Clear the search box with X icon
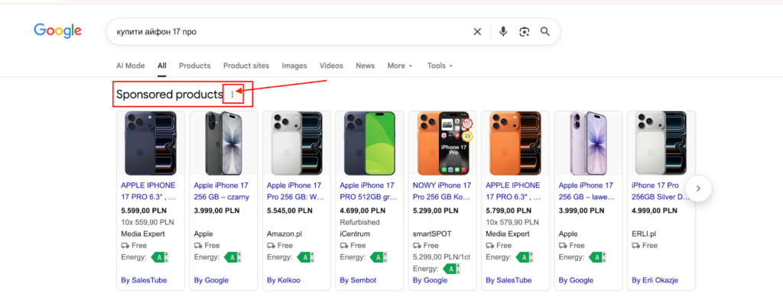 pos(477,31)
